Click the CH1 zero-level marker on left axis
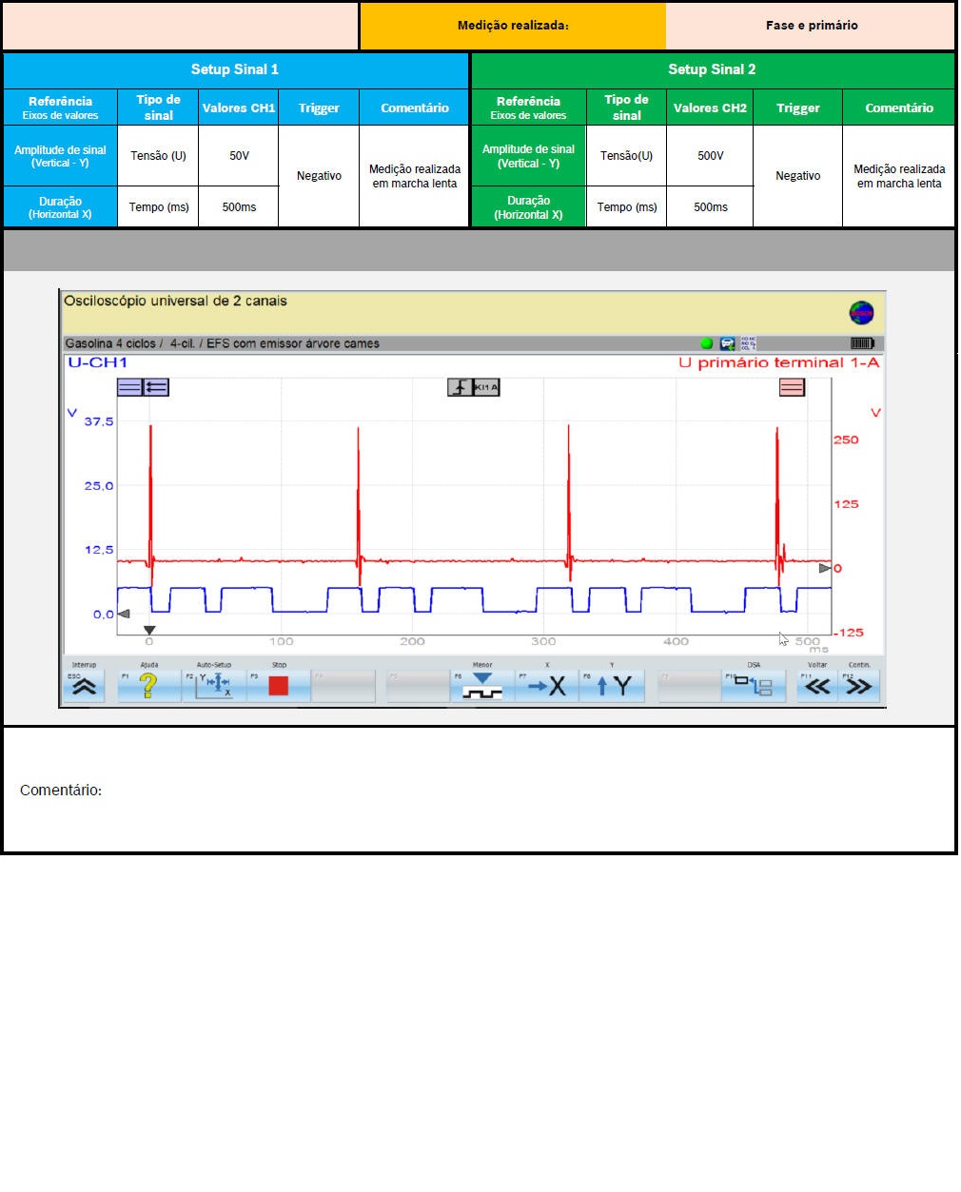This screenshot has height=1192, width=961. [x=123, y=614]
